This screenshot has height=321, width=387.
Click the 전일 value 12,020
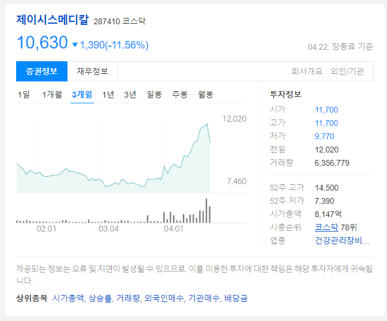click(x=326, y=150)
